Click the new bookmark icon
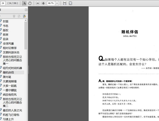This screenshot has width=159, height=121. click(19, 16)
